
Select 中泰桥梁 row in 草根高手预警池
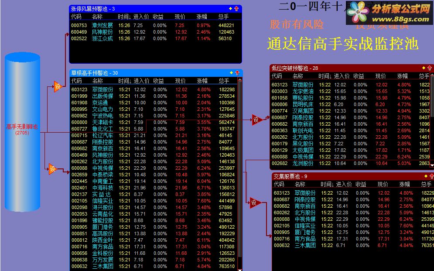coord(153,175)
